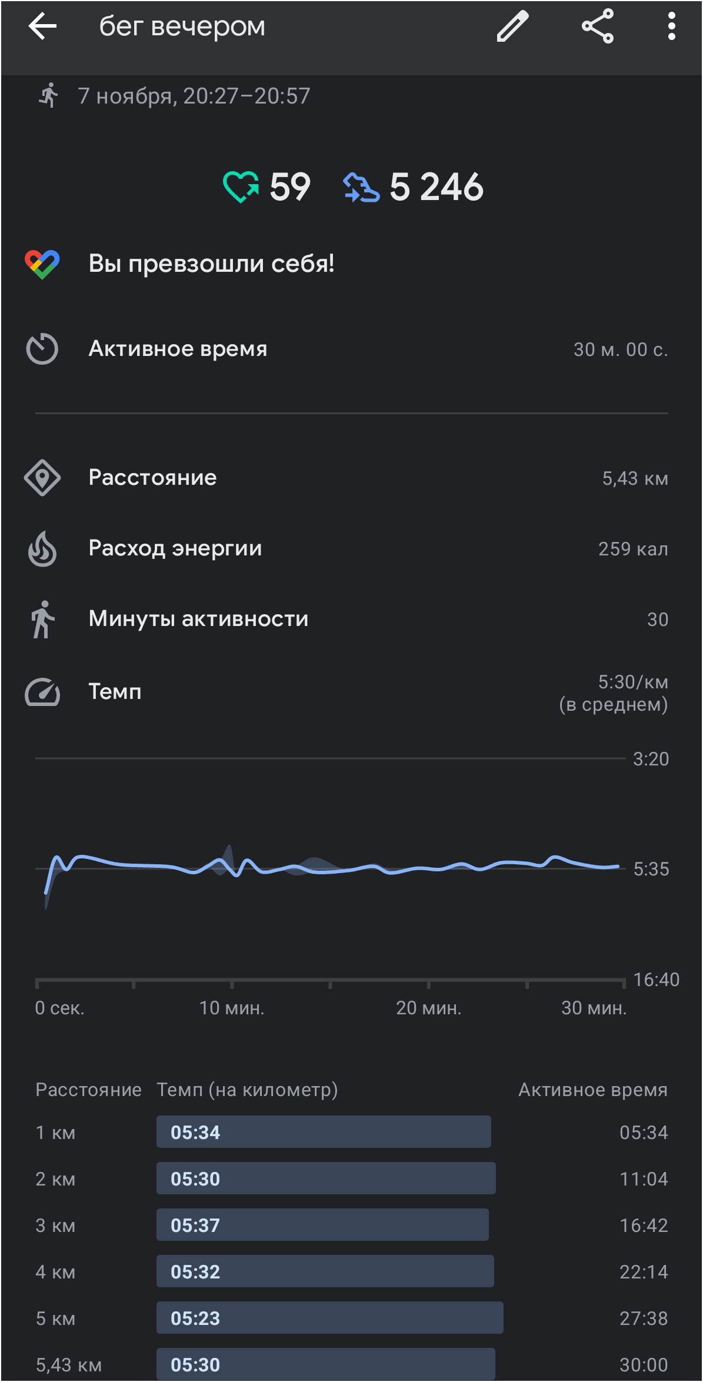
Task: Tap the back arrow icon
Action: [42, 26]
